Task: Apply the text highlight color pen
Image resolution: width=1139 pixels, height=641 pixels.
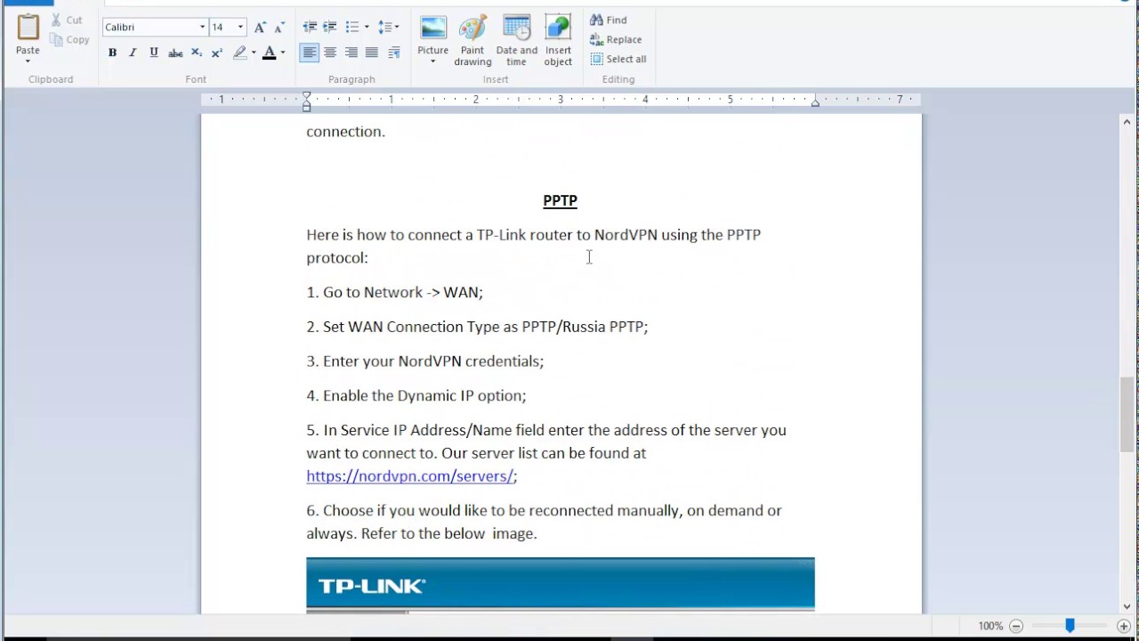Action: click(239, 53)
